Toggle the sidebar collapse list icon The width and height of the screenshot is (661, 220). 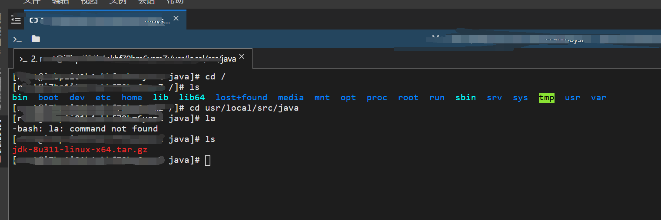click(x=16, y=20)
